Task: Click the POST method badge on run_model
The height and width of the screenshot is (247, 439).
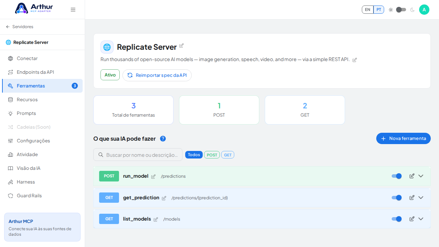Action: tap(109, 176)
